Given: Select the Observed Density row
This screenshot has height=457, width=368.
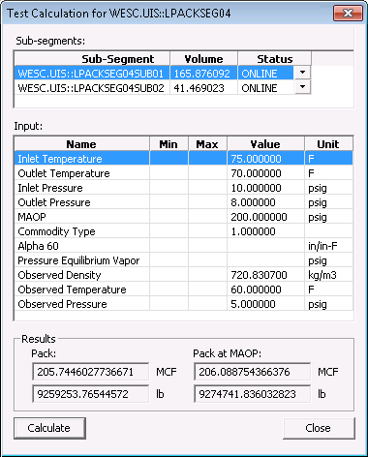Looking at the screenshot, I should [184, 275].
